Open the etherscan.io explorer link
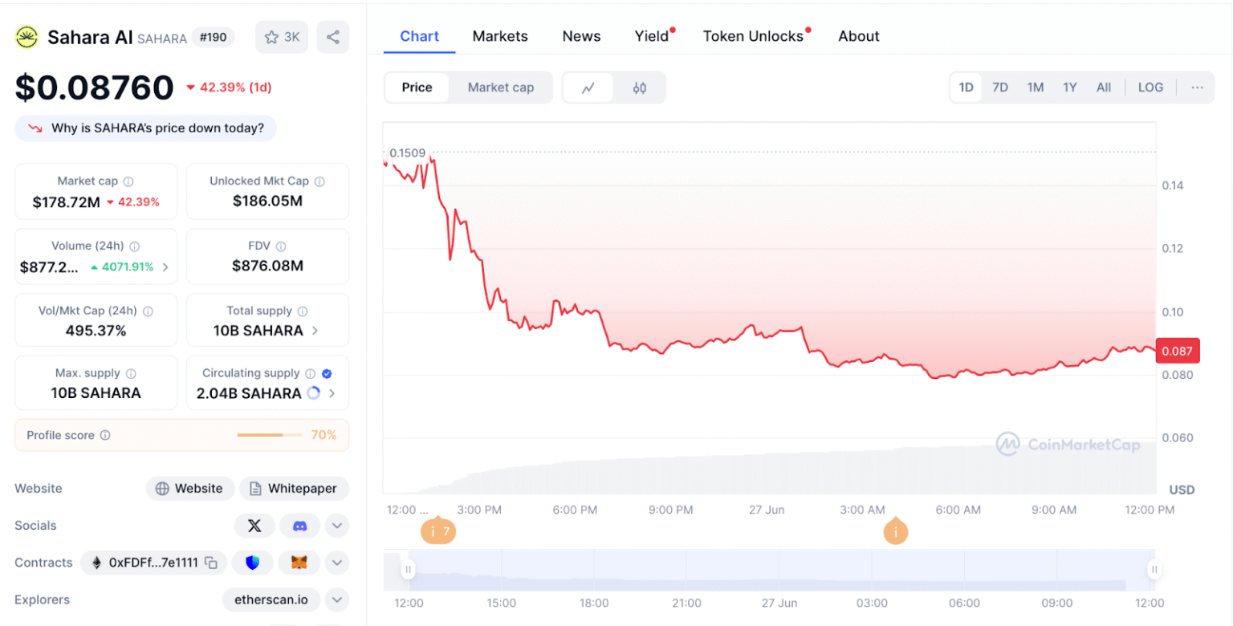The height and width of the screenshot is (626, 1233). point(271,600)
